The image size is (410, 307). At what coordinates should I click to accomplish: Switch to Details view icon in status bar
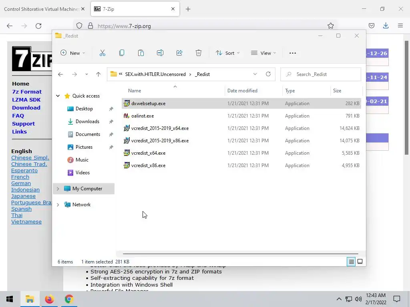point(352,261)
